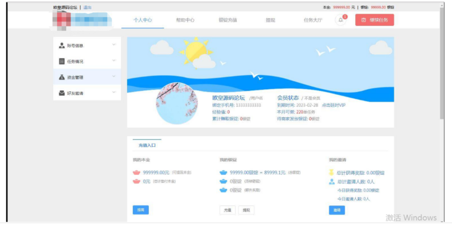
Task: Click the 点击延时VIP link
Action: 333,105
